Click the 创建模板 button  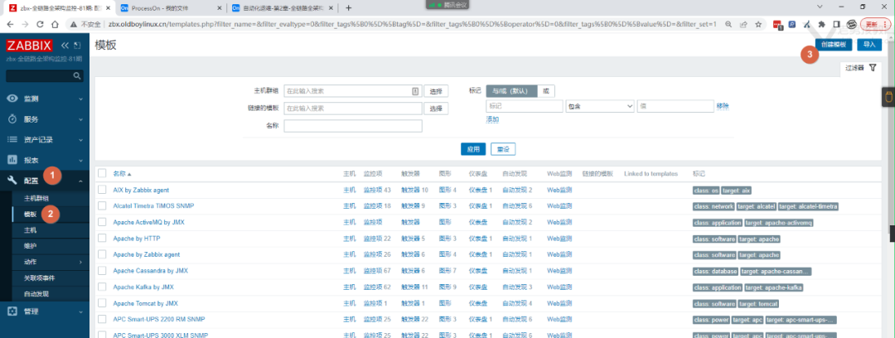click(x=834, y=45)
